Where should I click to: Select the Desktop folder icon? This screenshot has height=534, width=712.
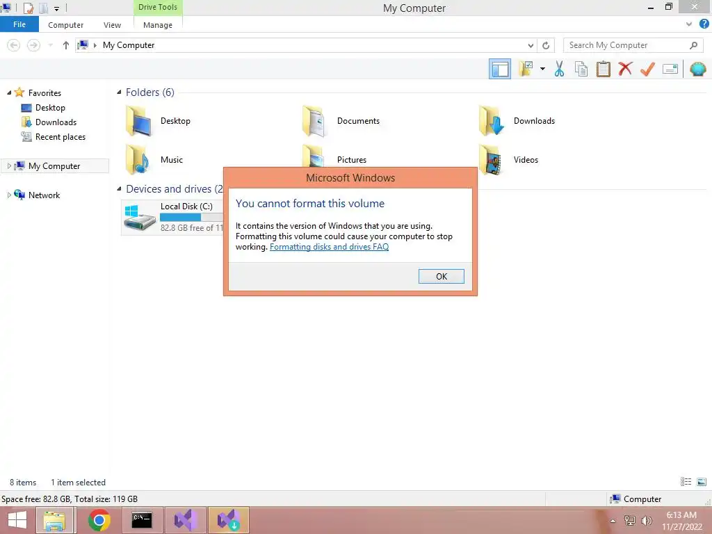[x=138, y=121]
